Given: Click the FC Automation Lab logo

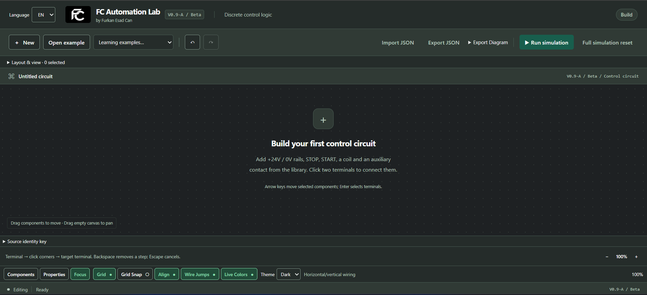Looking at the screenshot, I should 78,14.
